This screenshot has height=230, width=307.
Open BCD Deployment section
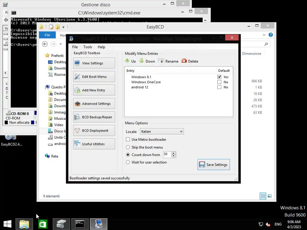(x=94, y=131)
